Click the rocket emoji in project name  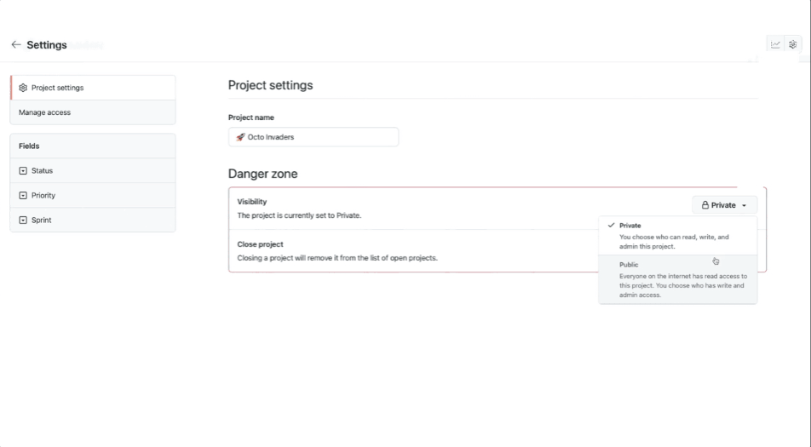(241, 137)
